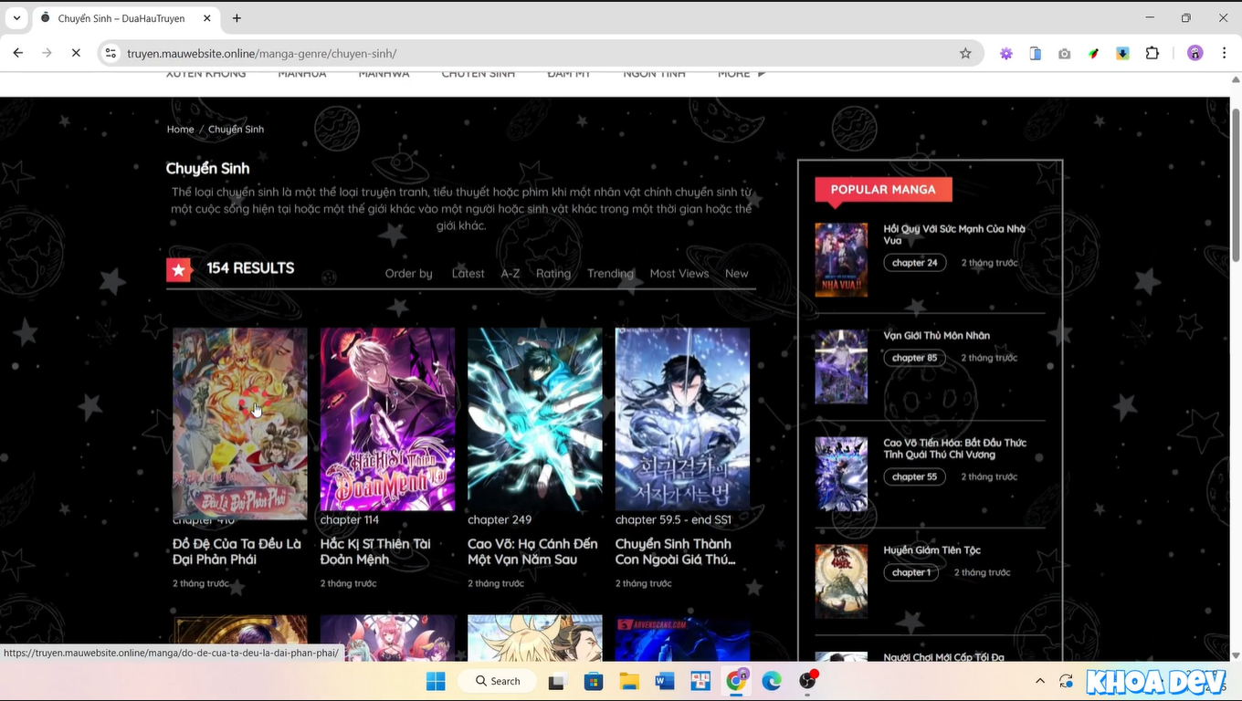Screen dimensions: 1242x701
Task: Show hidden system tray icons
Action: (x=1039, y=681)
